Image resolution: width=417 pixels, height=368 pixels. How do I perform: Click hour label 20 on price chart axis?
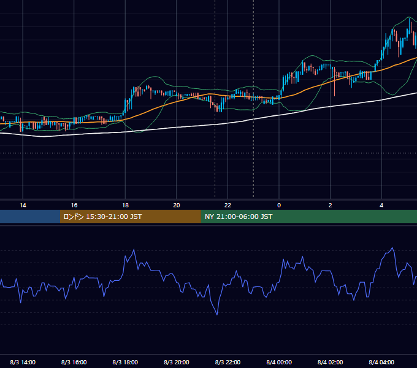pyautogui.click(x=177, y=205)
